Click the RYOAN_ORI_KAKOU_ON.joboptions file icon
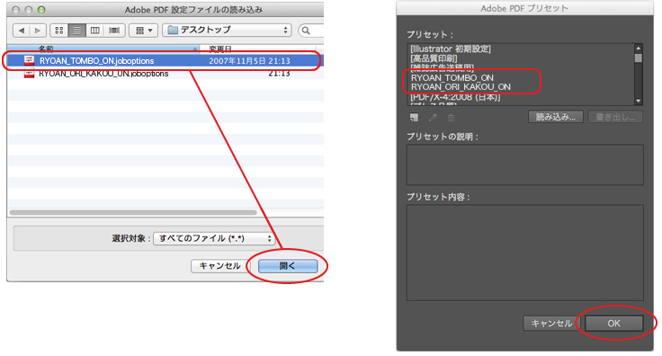Screen dimensions: 662x356 29,74
